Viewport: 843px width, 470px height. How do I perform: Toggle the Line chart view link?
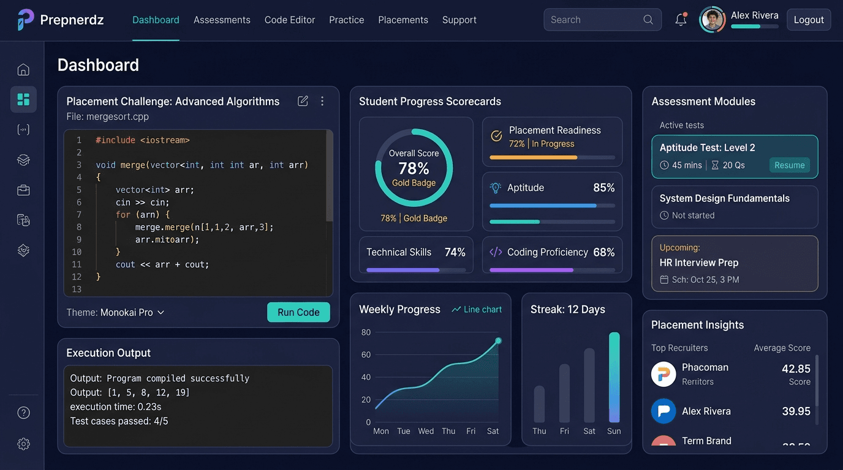point(477,310)
